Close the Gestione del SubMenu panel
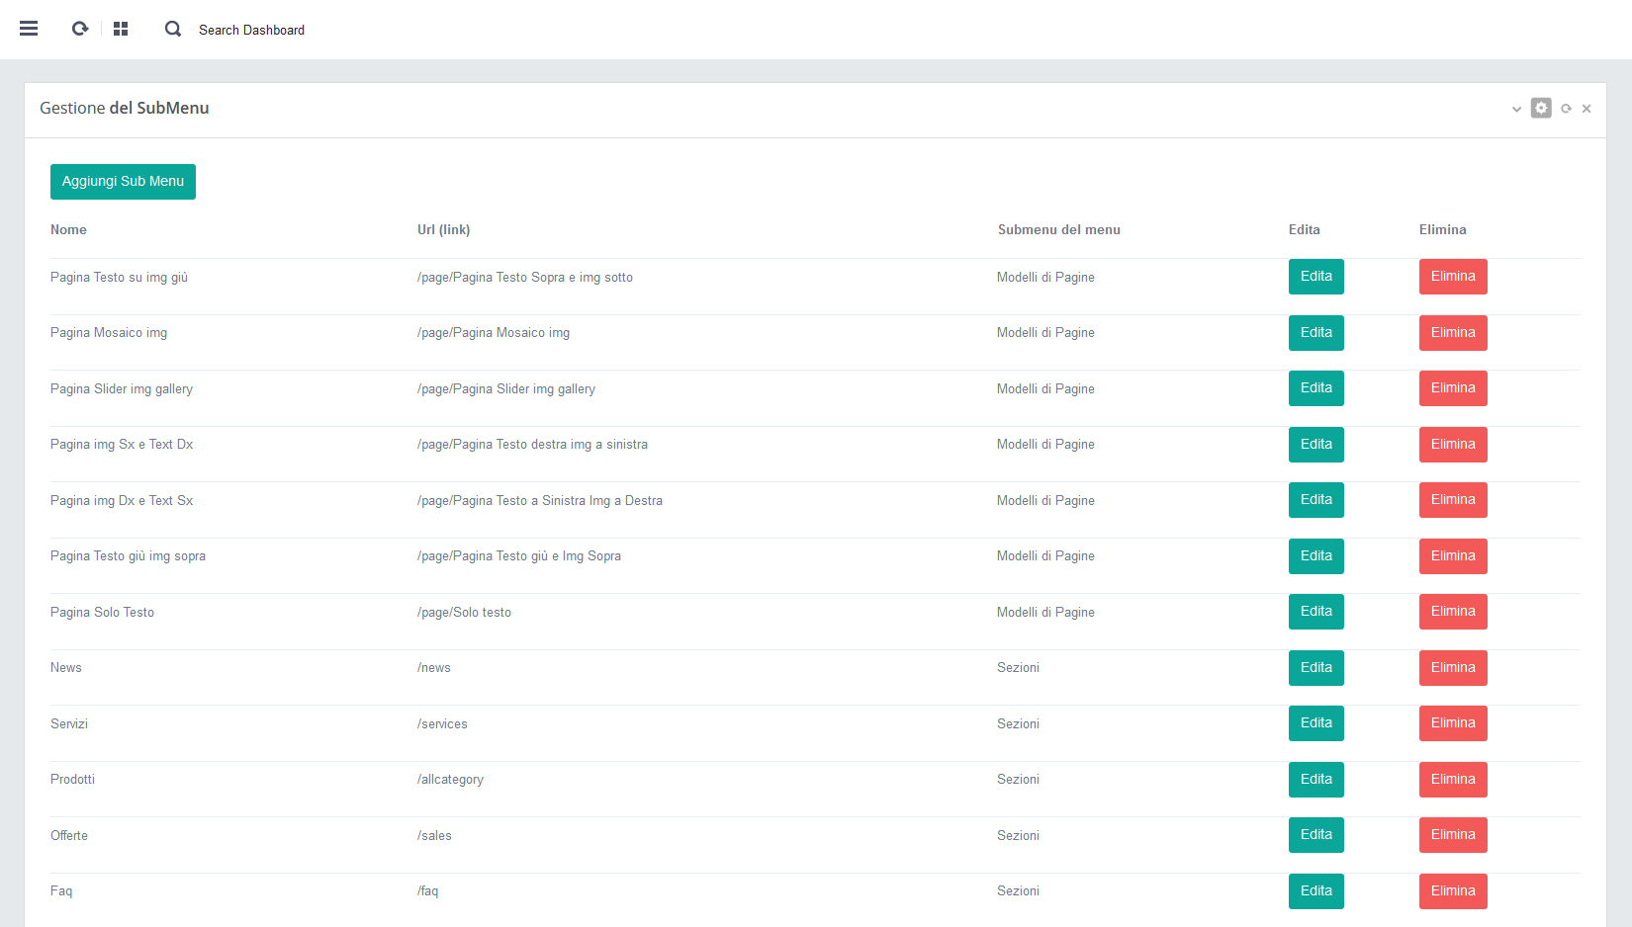Viewport: 1632px width, 927px height. coord(1587,109)
